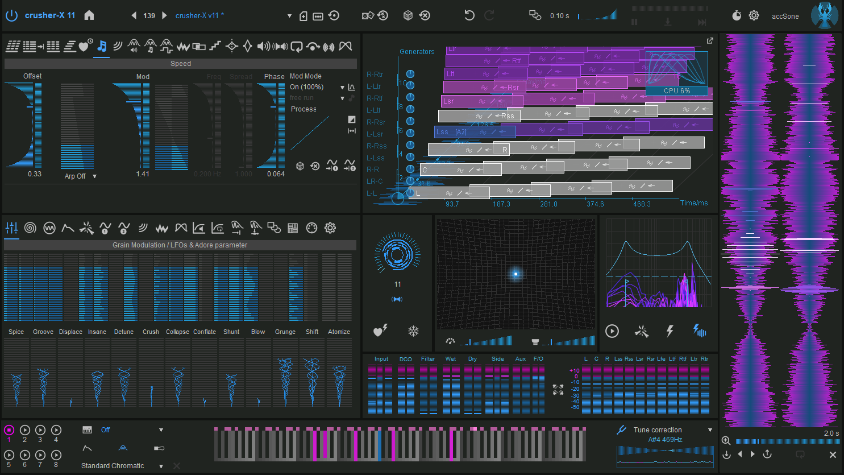The height and width of the screenshot is (475, 844).
Task: Click the Atomize parameter label
Action: [339, 332]
